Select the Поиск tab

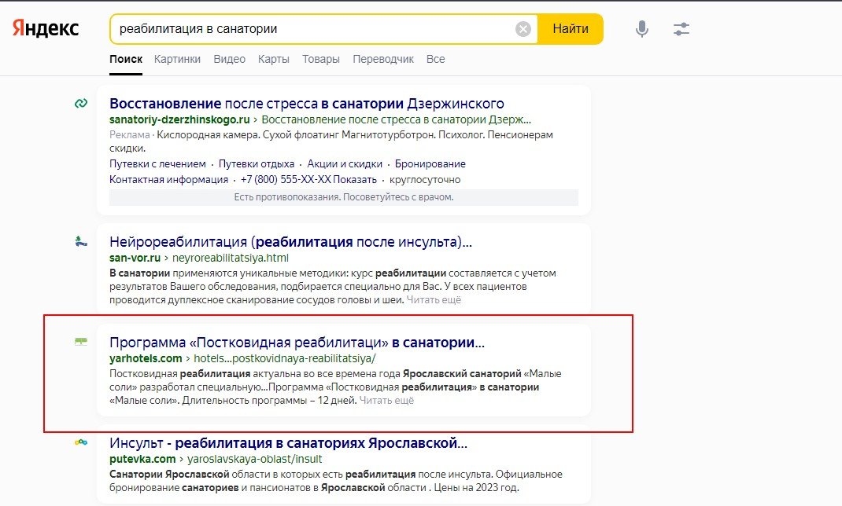click(126, 60)
